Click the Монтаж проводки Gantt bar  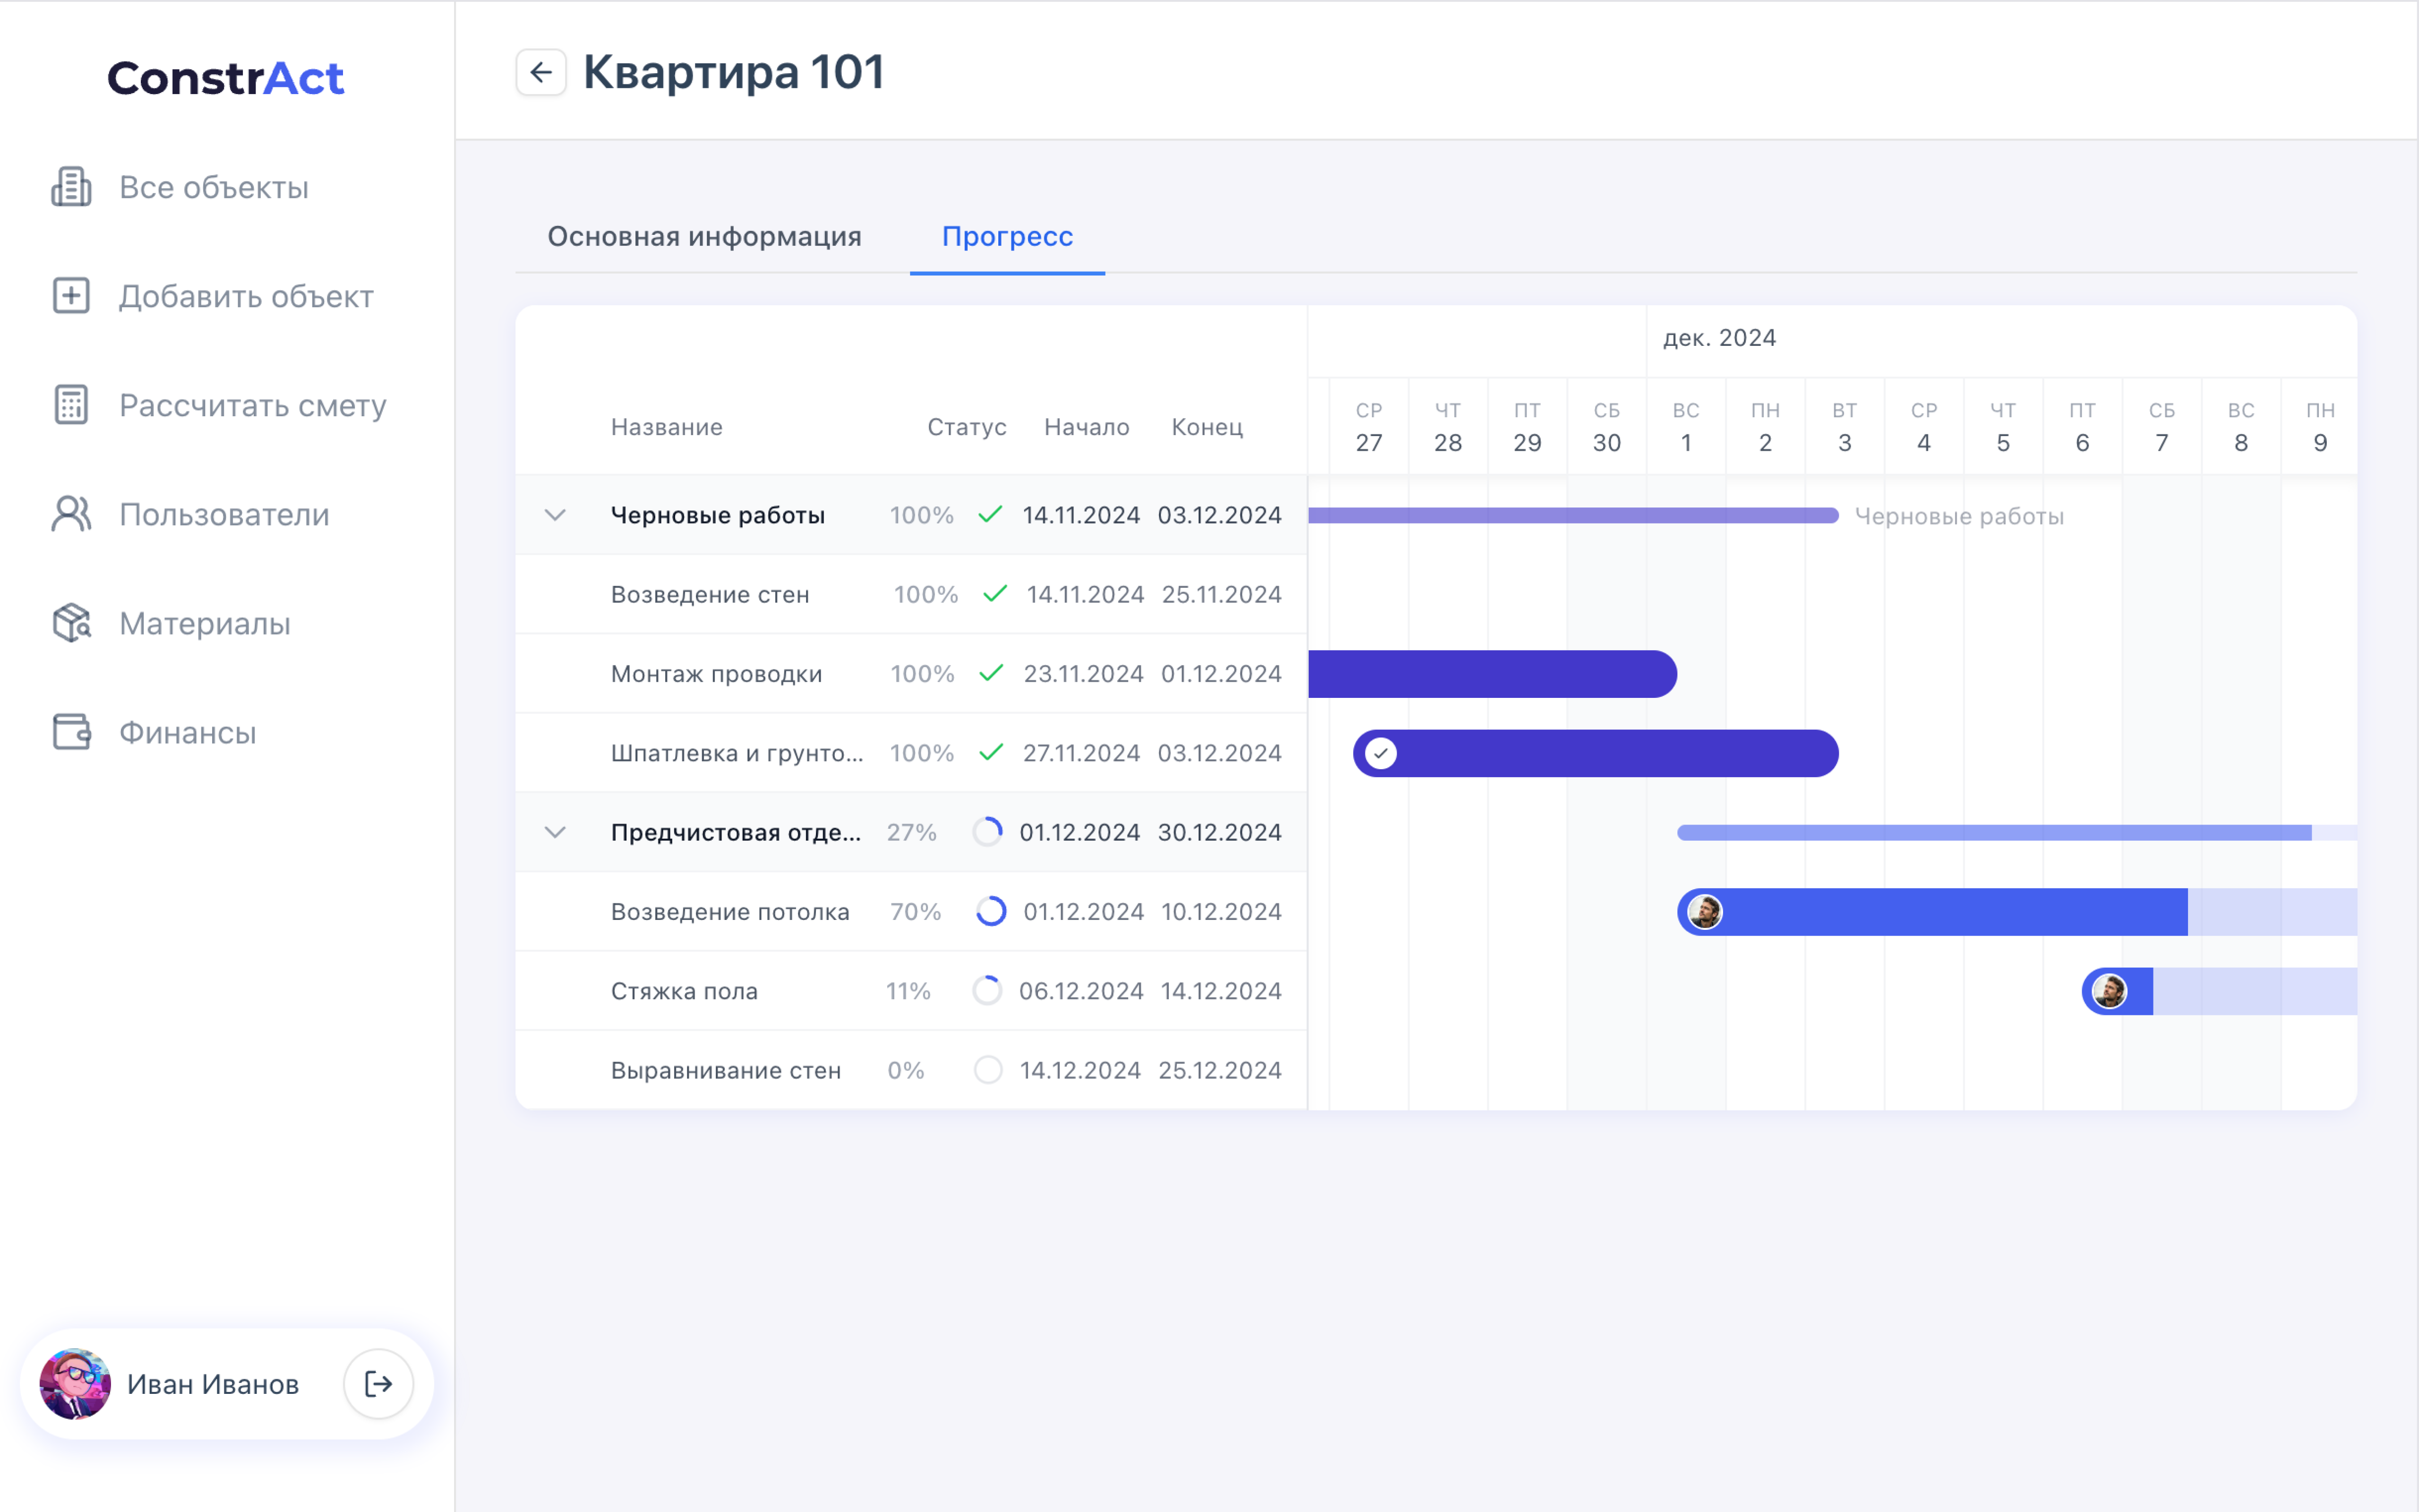pos(1493,673)
